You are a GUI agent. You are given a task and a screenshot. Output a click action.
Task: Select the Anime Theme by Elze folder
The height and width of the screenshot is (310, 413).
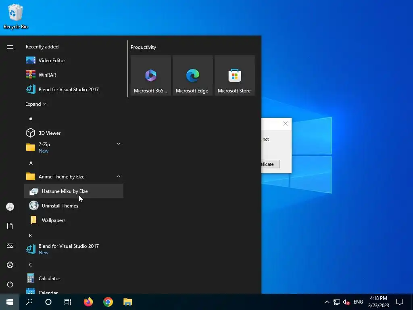point(74,177)
